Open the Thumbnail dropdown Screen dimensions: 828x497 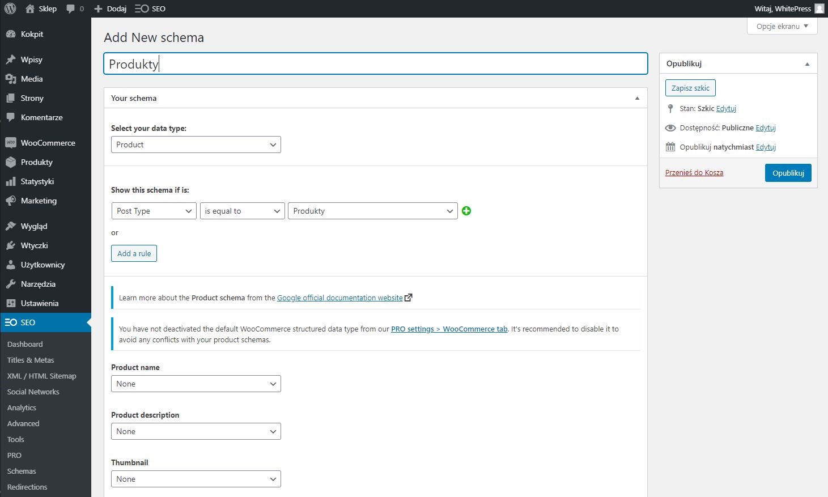(x=196, y=479)
